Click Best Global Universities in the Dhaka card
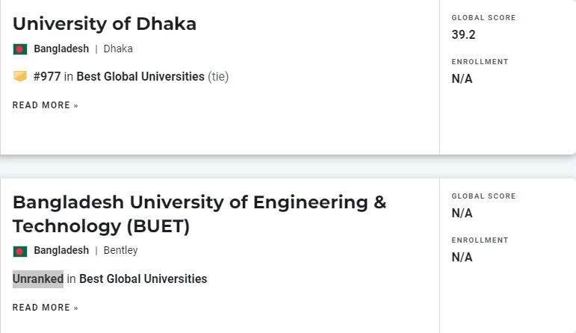Viewport: 576px width, 333px height. pos(140,76)
